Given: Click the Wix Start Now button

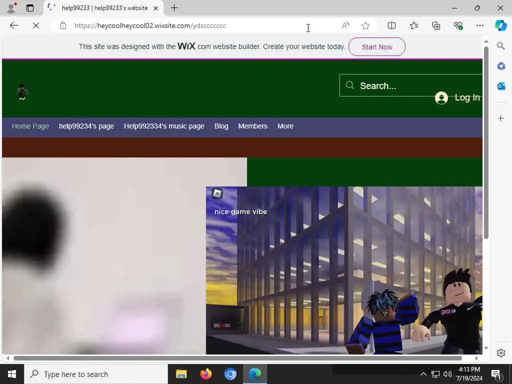Looking at the screenshot, I should 377,47.
